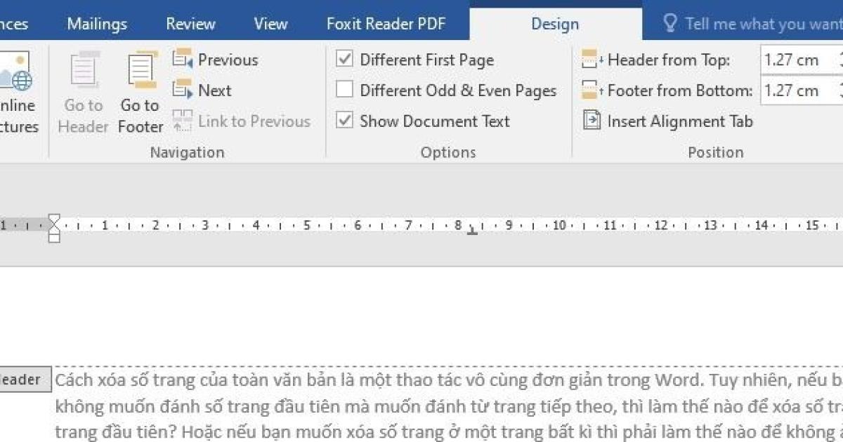Open the Foxit Reader PDF tab
The width and height of the screenshot is (843, 442).
(x=385, y=23)
